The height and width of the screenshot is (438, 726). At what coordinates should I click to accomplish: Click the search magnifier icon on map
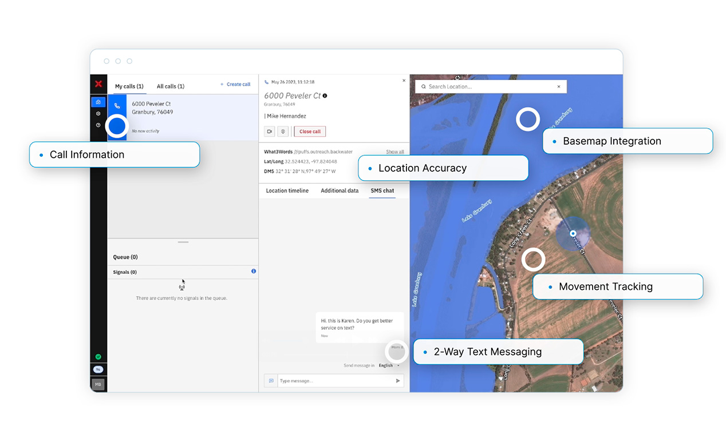click(x=424, y=87)
